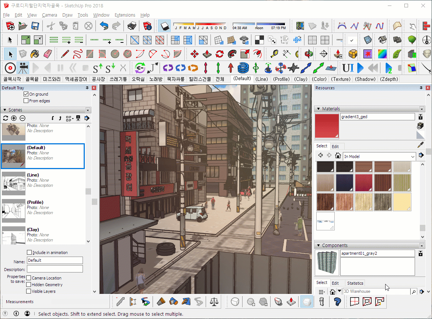Screen dimensions: 432x319
Task: Open the Materials Edit tab
Action: tap(335, 146)
